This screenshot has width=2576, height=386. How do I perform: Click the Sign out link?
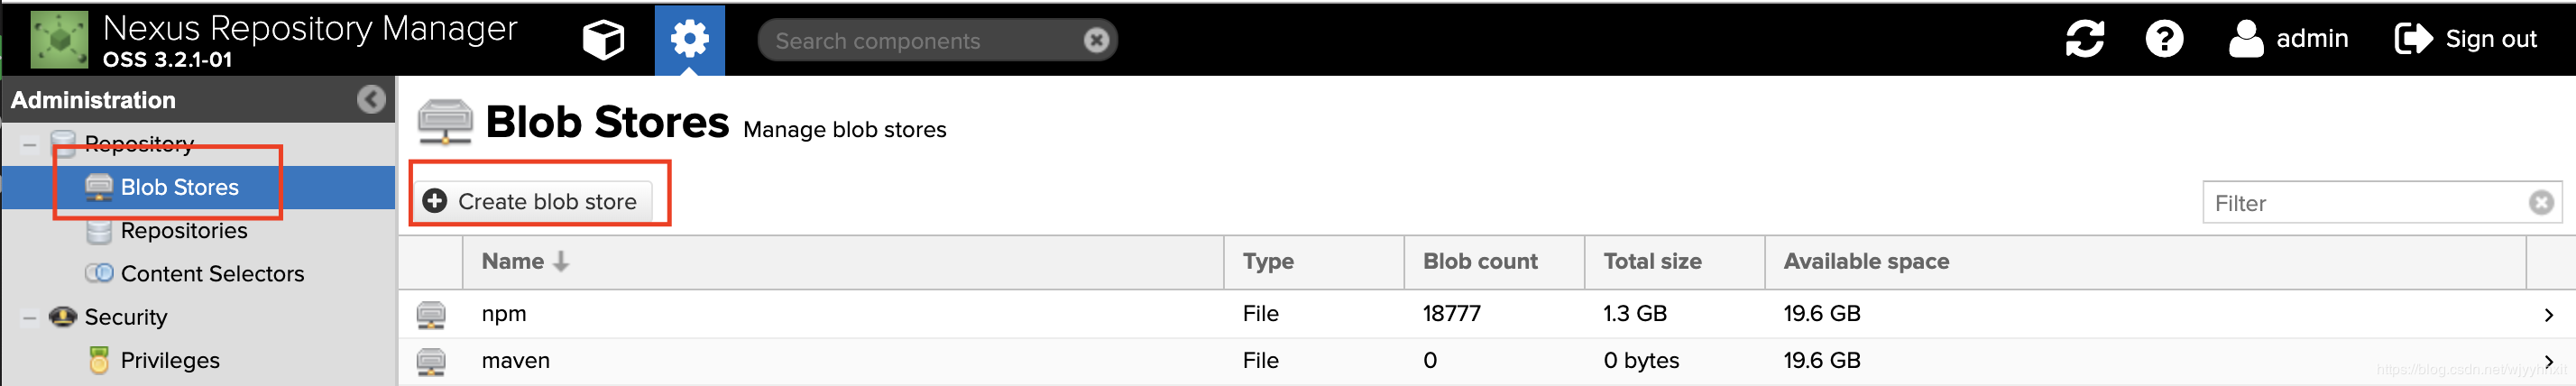[x=2465, y=39]
